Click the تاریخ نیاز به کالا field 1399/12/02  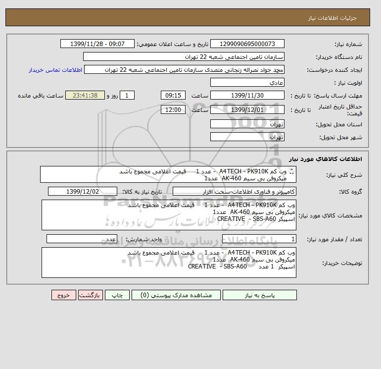(83, 191)
